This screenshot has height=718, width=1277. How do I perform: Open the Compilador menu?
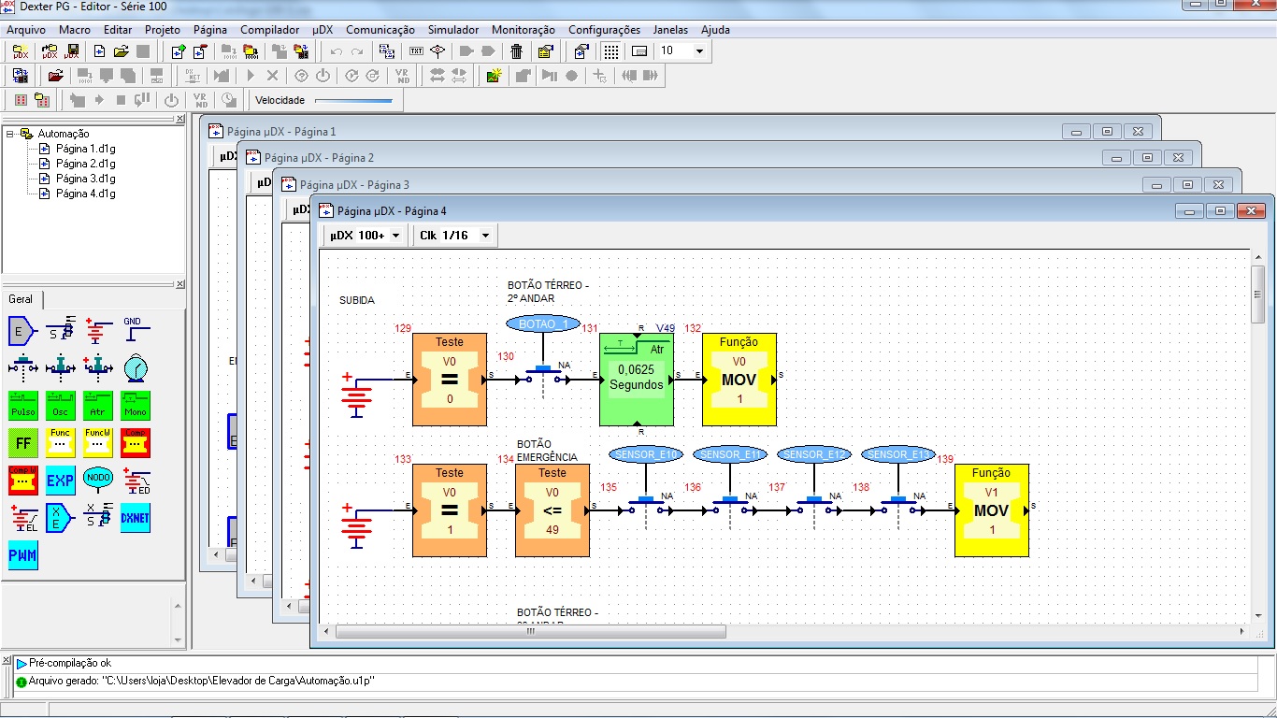pos(270,30)
